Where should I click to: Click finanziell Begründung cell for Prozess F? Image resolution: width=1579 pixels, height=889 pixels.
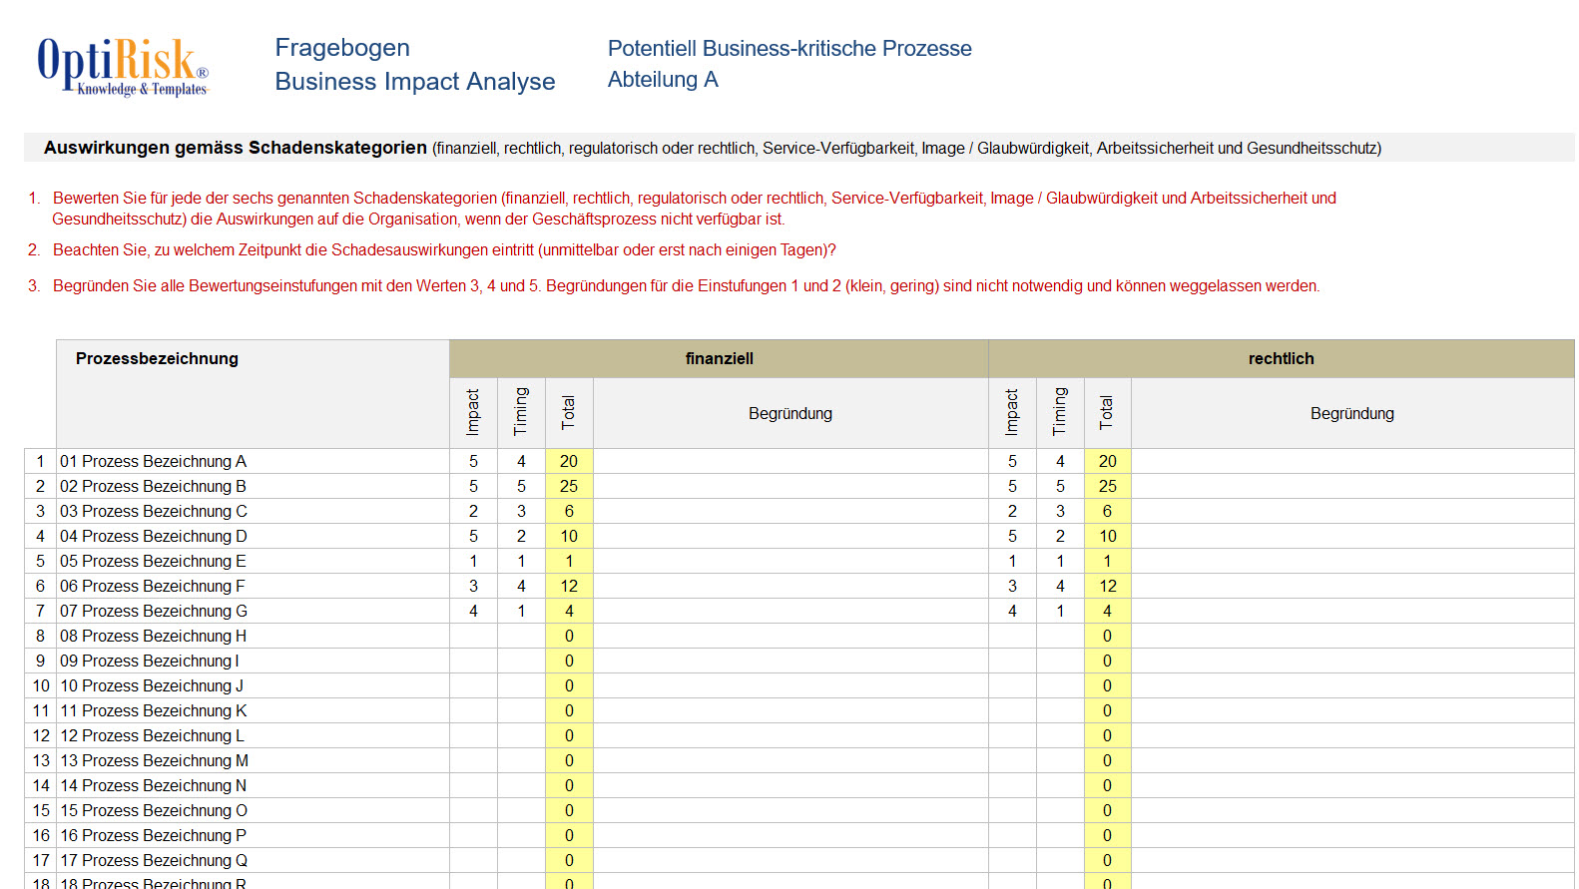[790, 586]
